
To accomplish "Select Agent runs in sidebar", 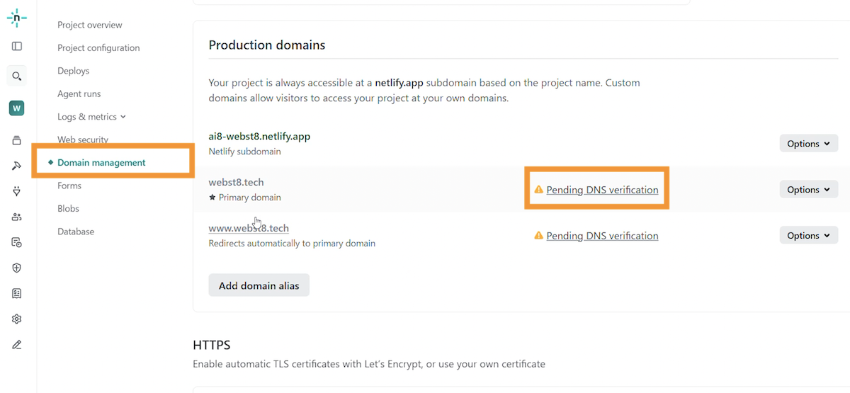I will coord(79,93).
